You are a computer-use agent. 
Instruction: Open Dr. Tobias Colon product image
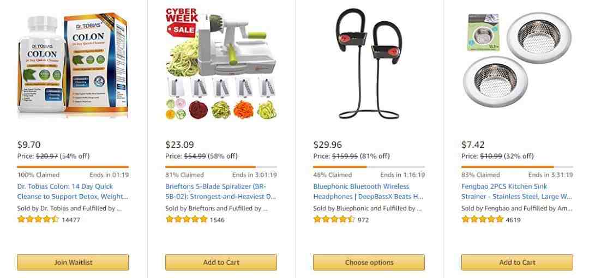click(73, 65)
